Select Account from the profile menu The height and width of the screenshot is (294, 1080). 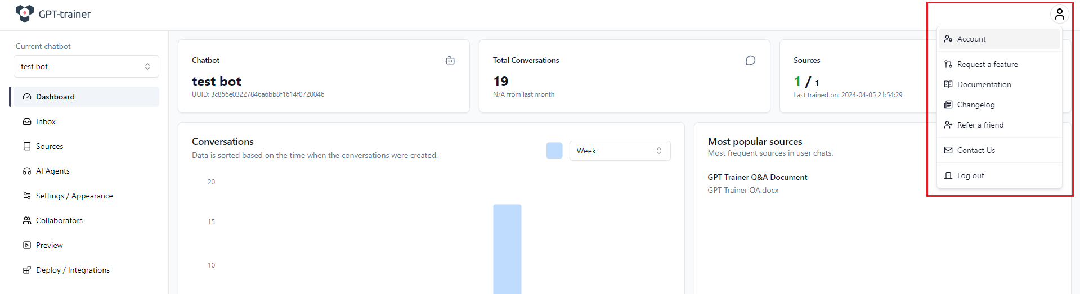999,39
